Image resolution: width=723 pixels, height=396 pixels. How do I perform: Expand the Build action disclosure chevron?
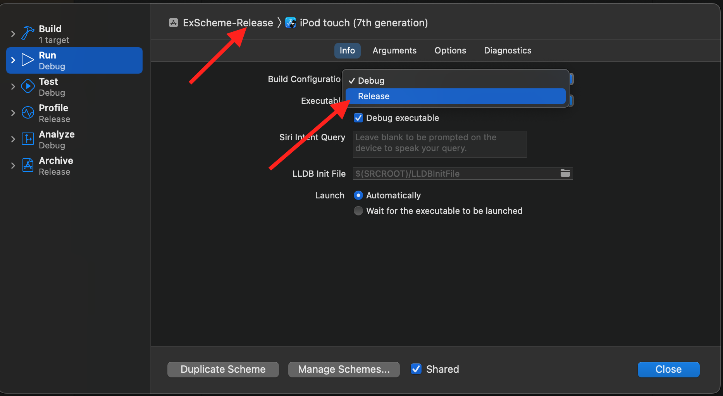tap(13, 34)
